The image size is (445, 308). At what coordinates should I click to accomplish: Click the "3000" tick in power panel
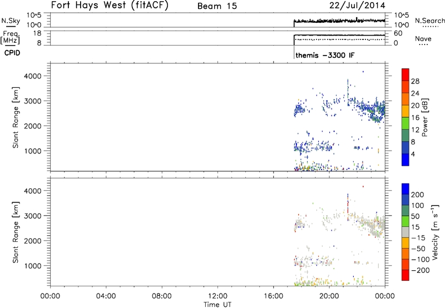point(33,101)
